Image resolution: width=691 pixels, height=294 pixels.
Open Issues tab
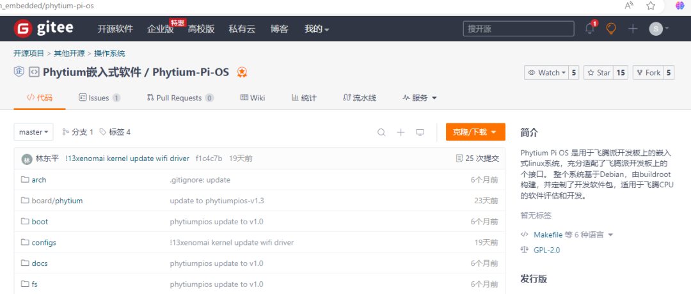coord(99,98)
